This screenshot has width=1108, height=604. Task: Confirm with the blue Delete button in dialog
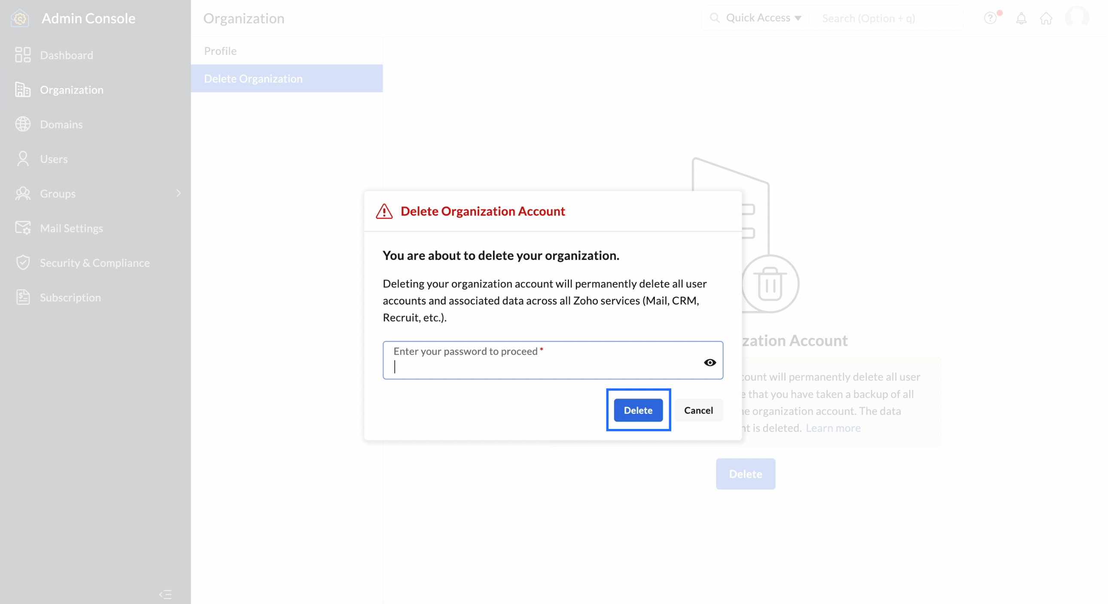pos(638,410)
